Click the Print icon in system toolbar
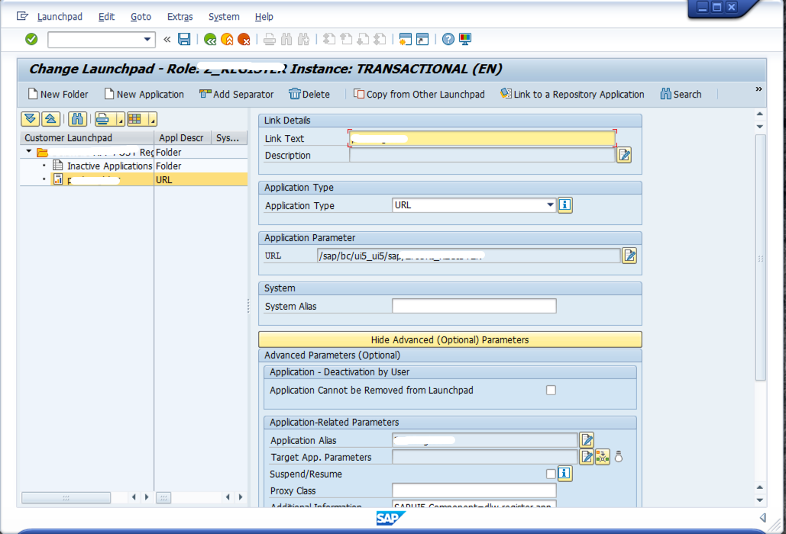The width and height of the screenshot is (786, 534). point(270,39)
